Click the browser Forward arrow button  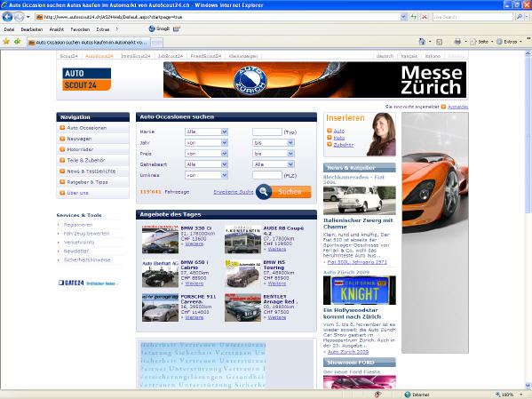pyautogui.click(x=20, y=17)
